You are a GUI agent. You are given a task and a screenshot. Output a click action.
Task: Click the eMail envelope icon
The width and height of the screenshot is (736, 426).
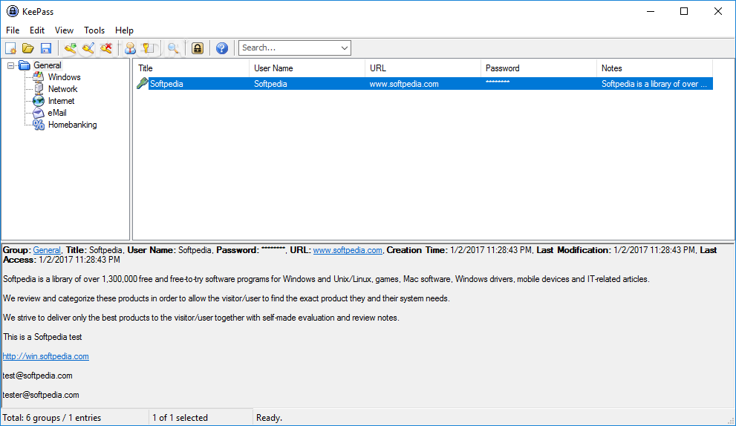pyautogui.click(x=39, y=113)
